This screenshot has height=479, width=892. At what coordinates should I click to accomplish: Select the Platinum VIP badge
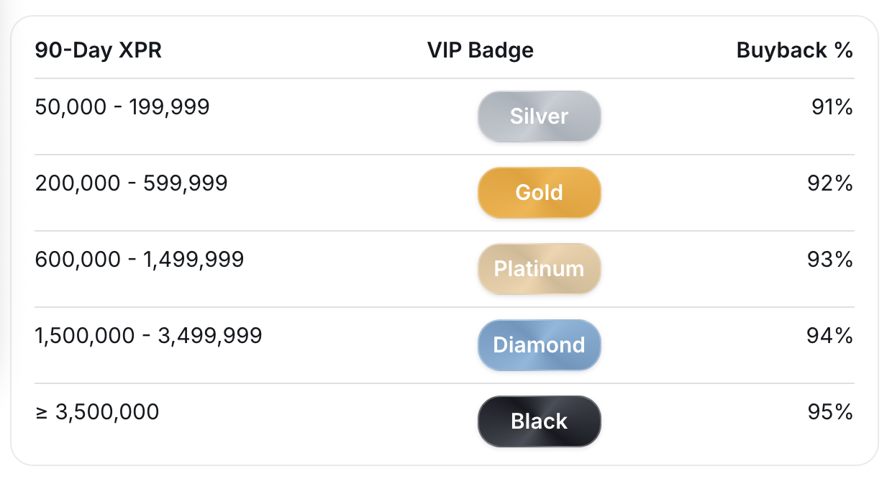[539, 269]
